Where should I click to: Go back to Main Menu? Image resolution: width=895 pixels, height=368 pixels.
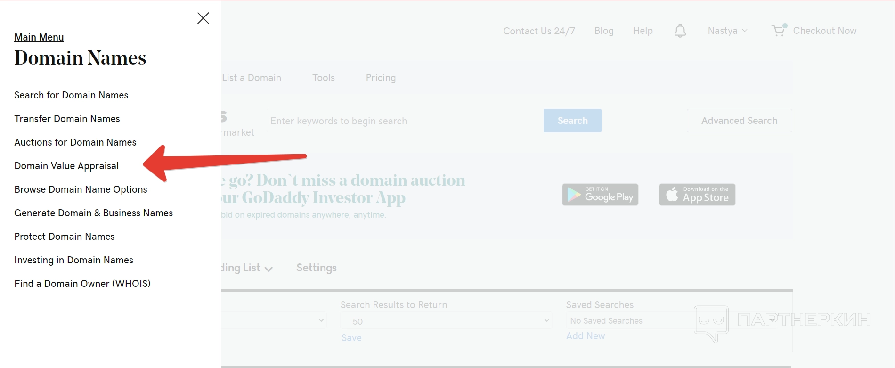click(39, 37)
